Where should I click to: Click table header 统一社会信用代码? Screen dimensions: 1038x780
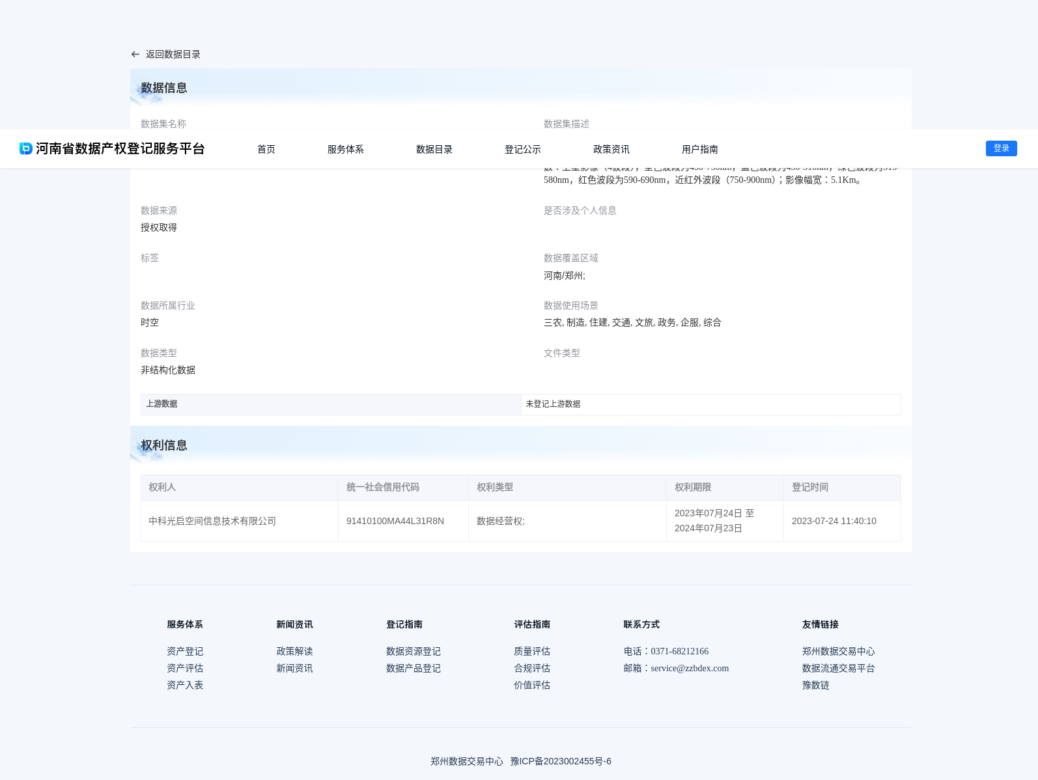[383, 487]
